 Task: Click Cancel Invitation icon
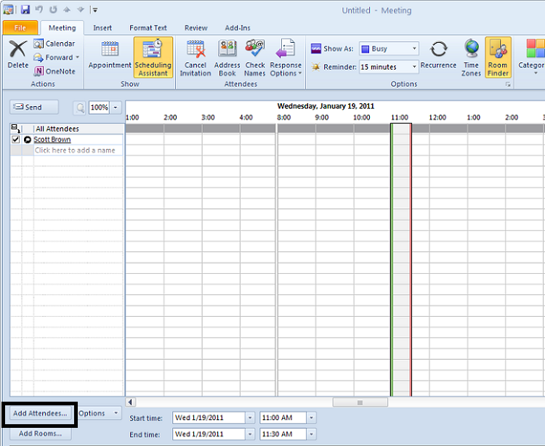click(195, 57)
